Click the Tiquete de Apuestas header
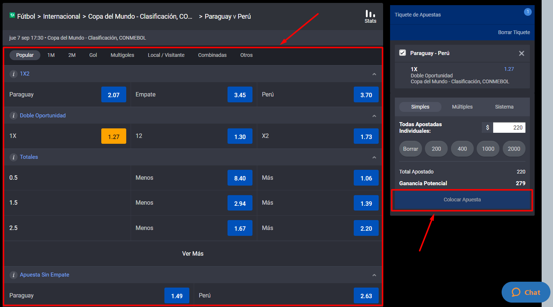 (x=418, y=15)
